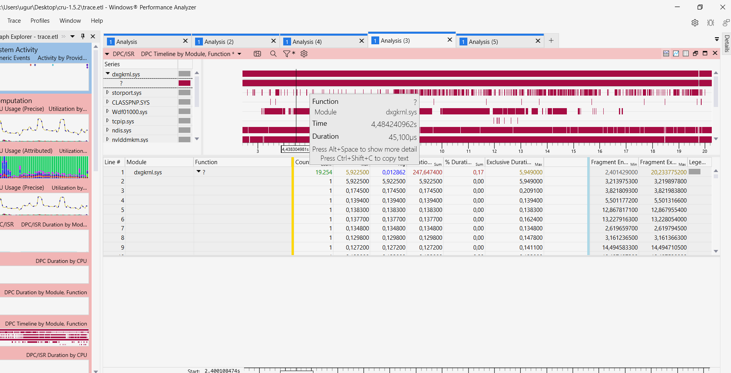Image resolution: width=731 pixels, height=373 pixels.
Task: Toggle the red ? series color swatch
Action: (x=185, y=83)
